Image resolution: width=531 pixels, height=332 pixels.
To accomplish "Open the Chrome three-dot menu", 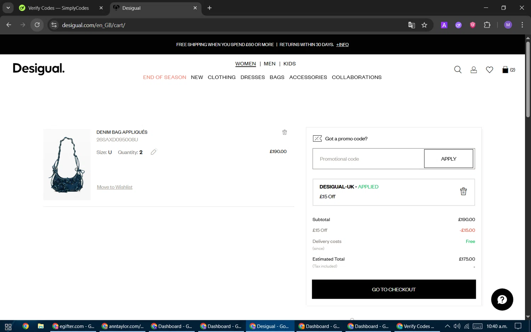I will (x=522, y=25).
